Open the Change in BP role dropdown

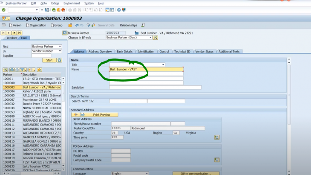pyautogui.click(x=150, y=38)
